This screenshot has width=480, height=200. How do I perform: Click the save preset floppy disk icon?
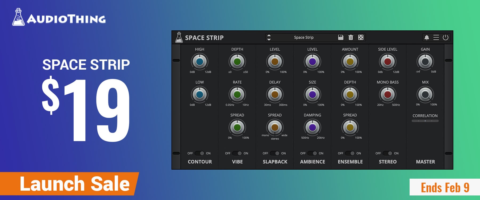coord(341,37)
